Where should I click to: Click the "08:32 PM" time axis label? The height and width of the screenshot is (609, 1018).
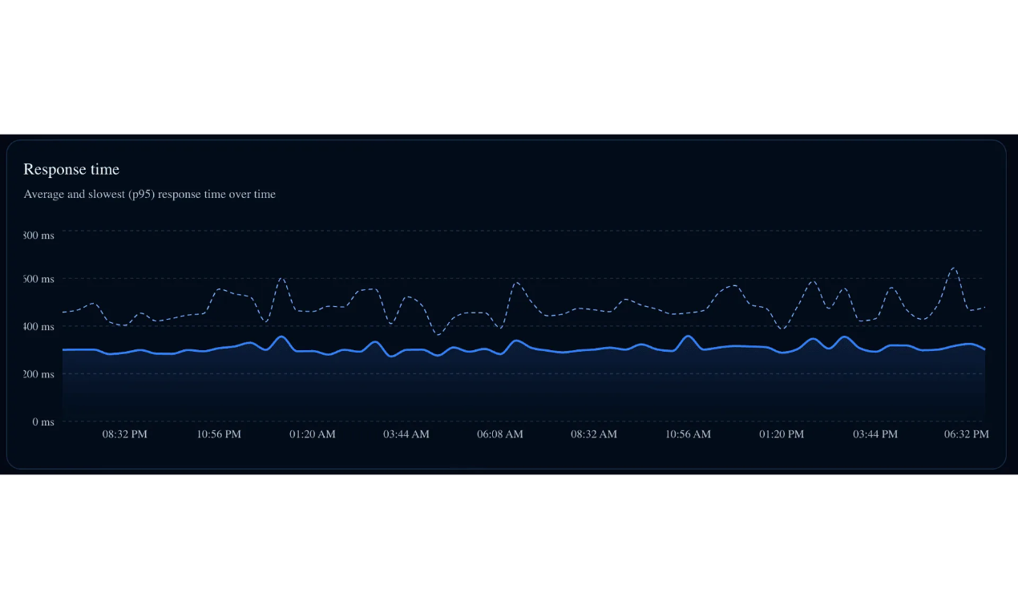[125, 434]
